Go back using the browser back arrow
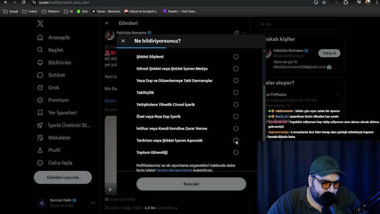380x214 pixels. (x=6, y=2)
